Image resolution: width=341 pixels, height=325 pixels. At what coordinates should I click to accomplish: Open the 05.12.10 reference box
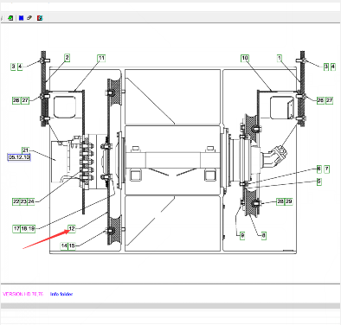(x=19, y=157)
